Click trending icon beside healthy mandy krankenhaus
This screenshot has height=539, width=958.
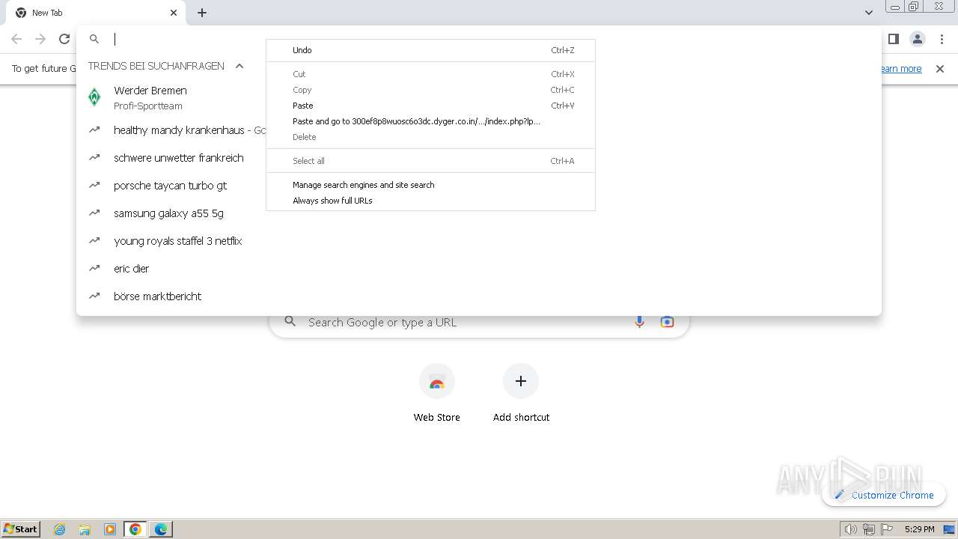tap(94, 130)
